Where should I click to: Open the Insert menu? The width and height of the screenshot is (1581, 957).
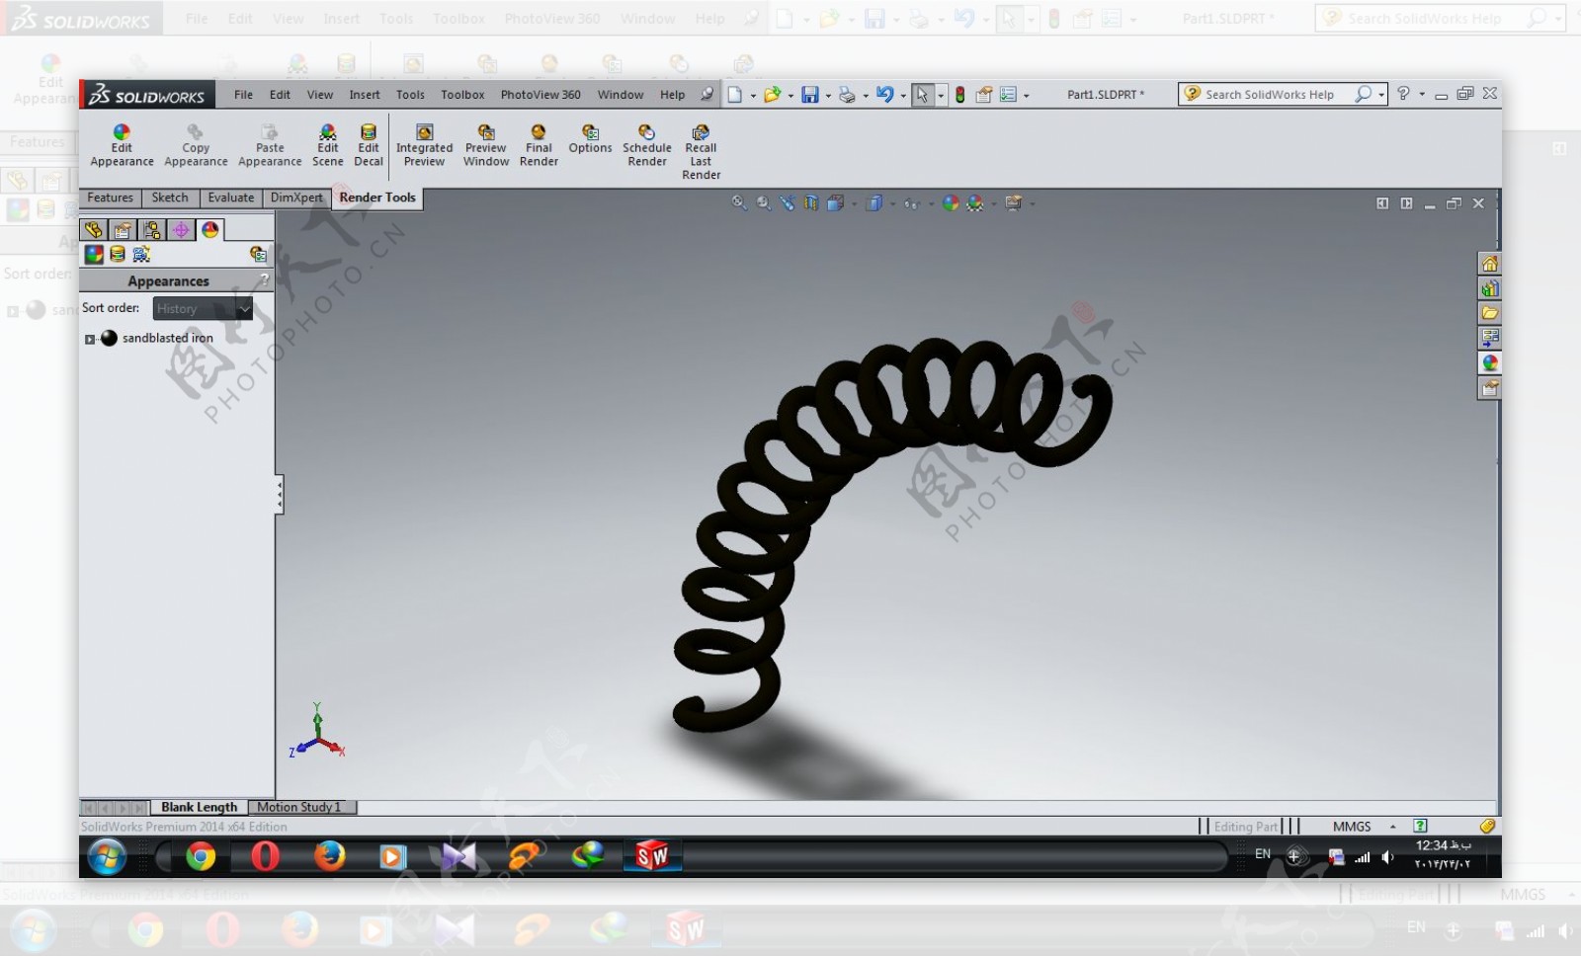tap(365, 95)
